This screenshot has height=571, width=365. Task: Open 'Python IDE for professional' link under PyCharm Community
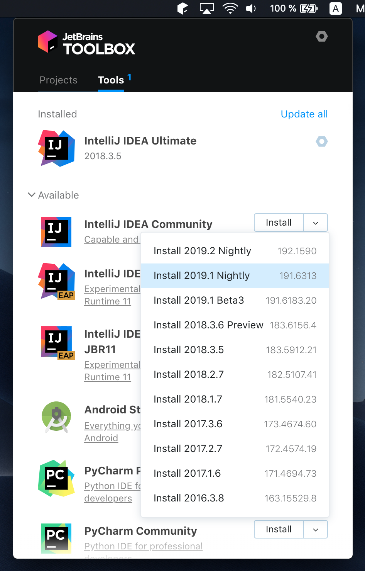click(x=144, y=546)
